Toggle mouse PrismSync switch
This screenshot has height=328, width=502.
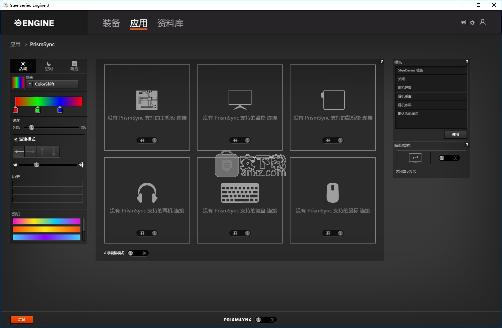333,233
